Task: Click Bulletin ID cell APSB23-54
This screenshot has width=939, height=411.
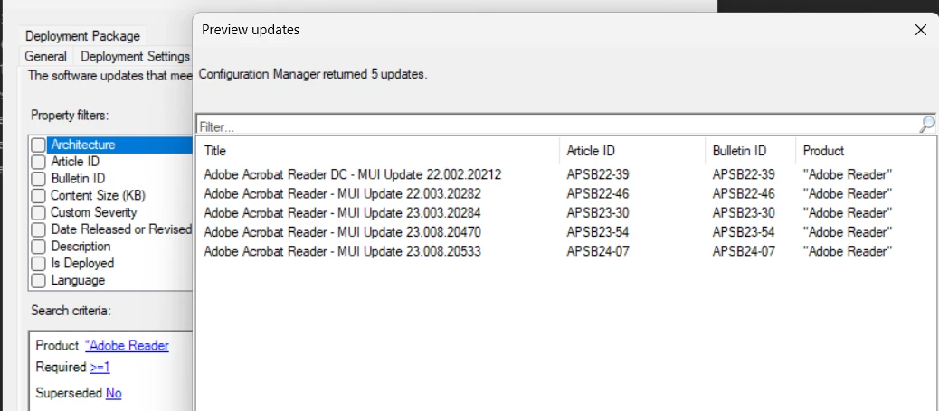Action: [x=744, y=232]
